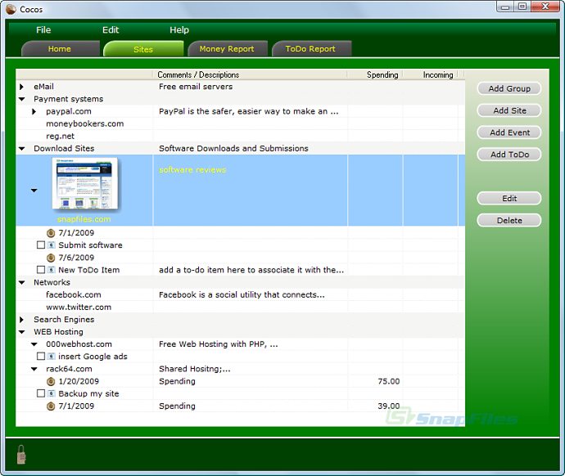The width and height of the screenshot is (565, 476).
Task: Collapse the Payment systems group
Action: click(x=21, y=99)
